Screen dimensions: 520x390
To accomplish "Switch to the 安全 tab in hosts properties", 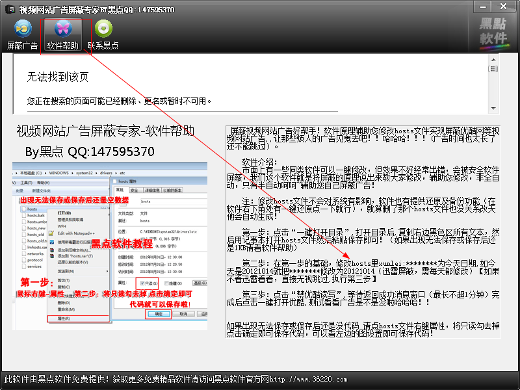I will pos(133,191).
